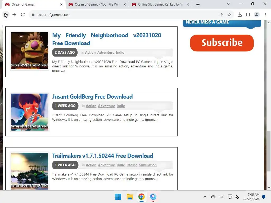Open Jusant GoldBerg thumbnail image

[x=30, y=112]
